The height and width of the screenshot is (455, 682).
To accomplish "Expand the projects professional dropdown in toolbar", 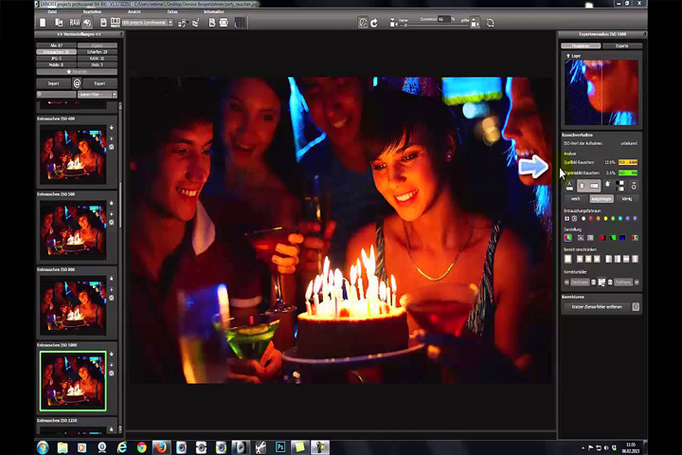I will coord(170,23).
